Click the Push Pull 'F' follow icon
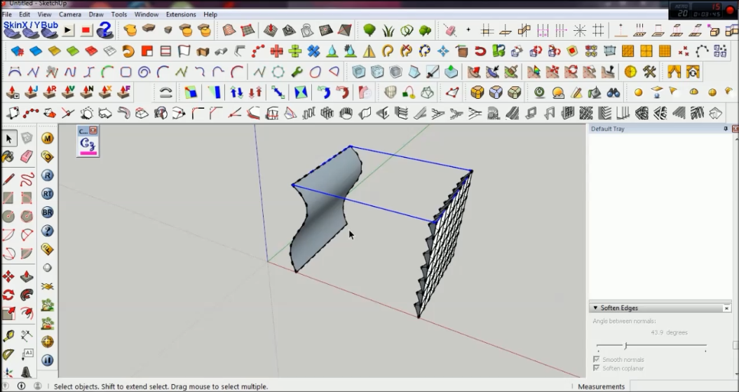This screenshot has height=392, width=739. point(123,92)
